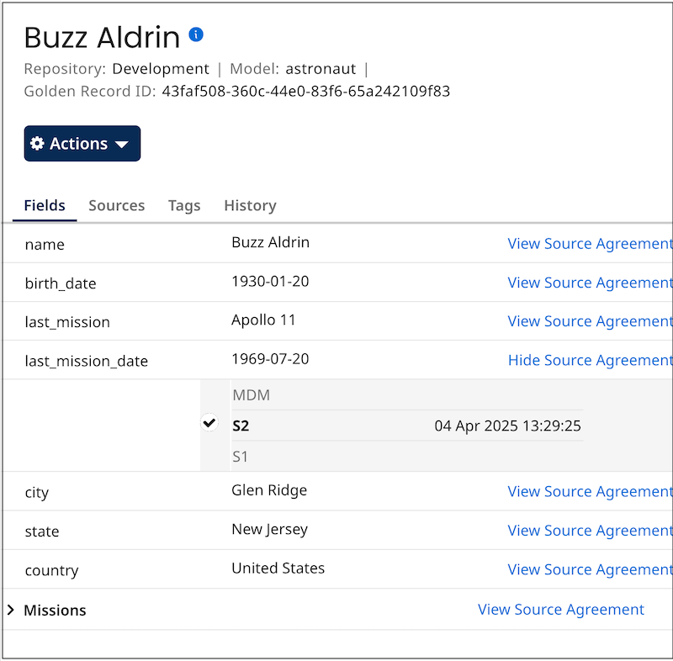View source agreement for name field
Image resolution: width=673 pixels, height=661 pixels.
(589, 244)
